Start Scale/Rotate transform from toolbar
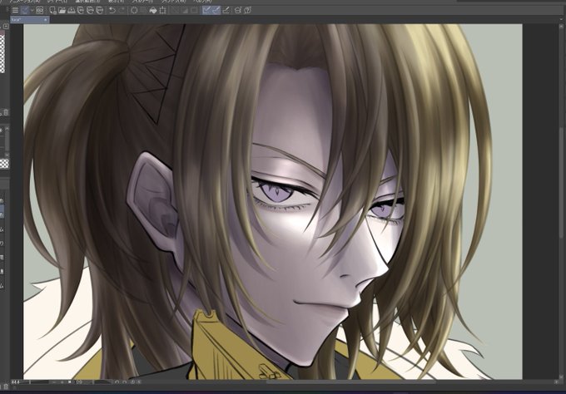Screen dimensions: 566x394 163,11
